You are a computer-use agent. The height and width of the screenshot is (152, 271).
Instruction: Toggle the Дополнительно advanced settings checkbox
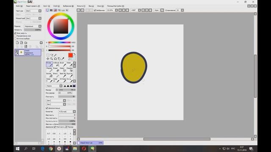(x=47, y=108)
